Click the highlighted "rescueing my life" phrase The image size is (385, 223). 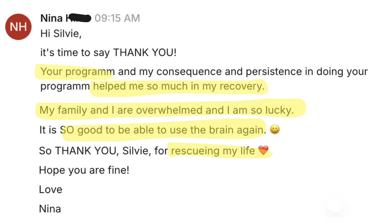213,151
